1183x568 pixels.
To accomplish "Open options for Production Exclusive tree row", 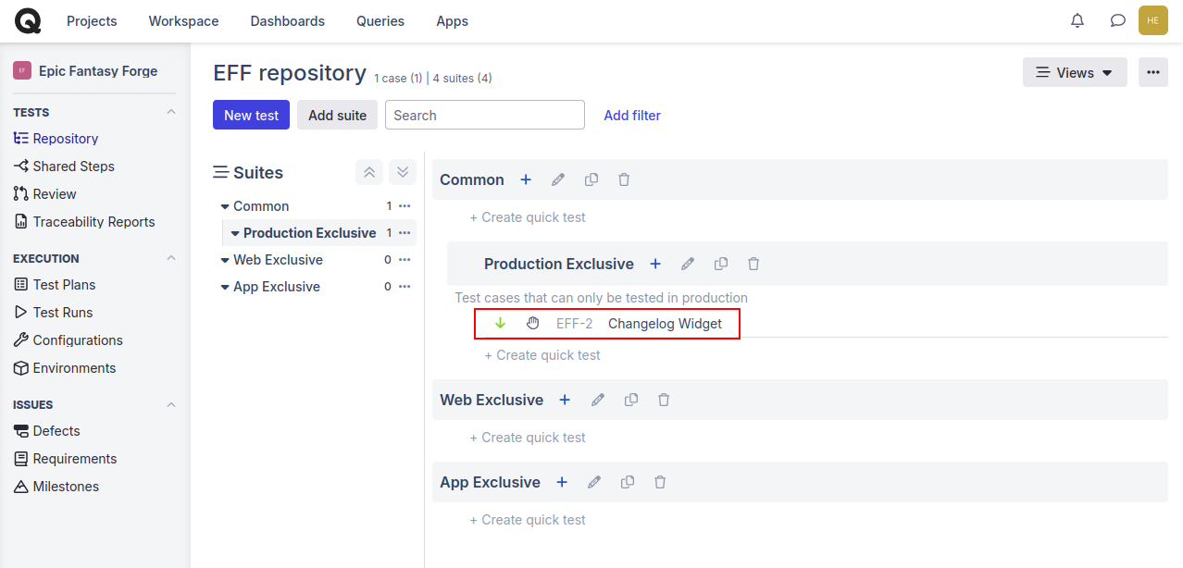I will pos(405,233).
